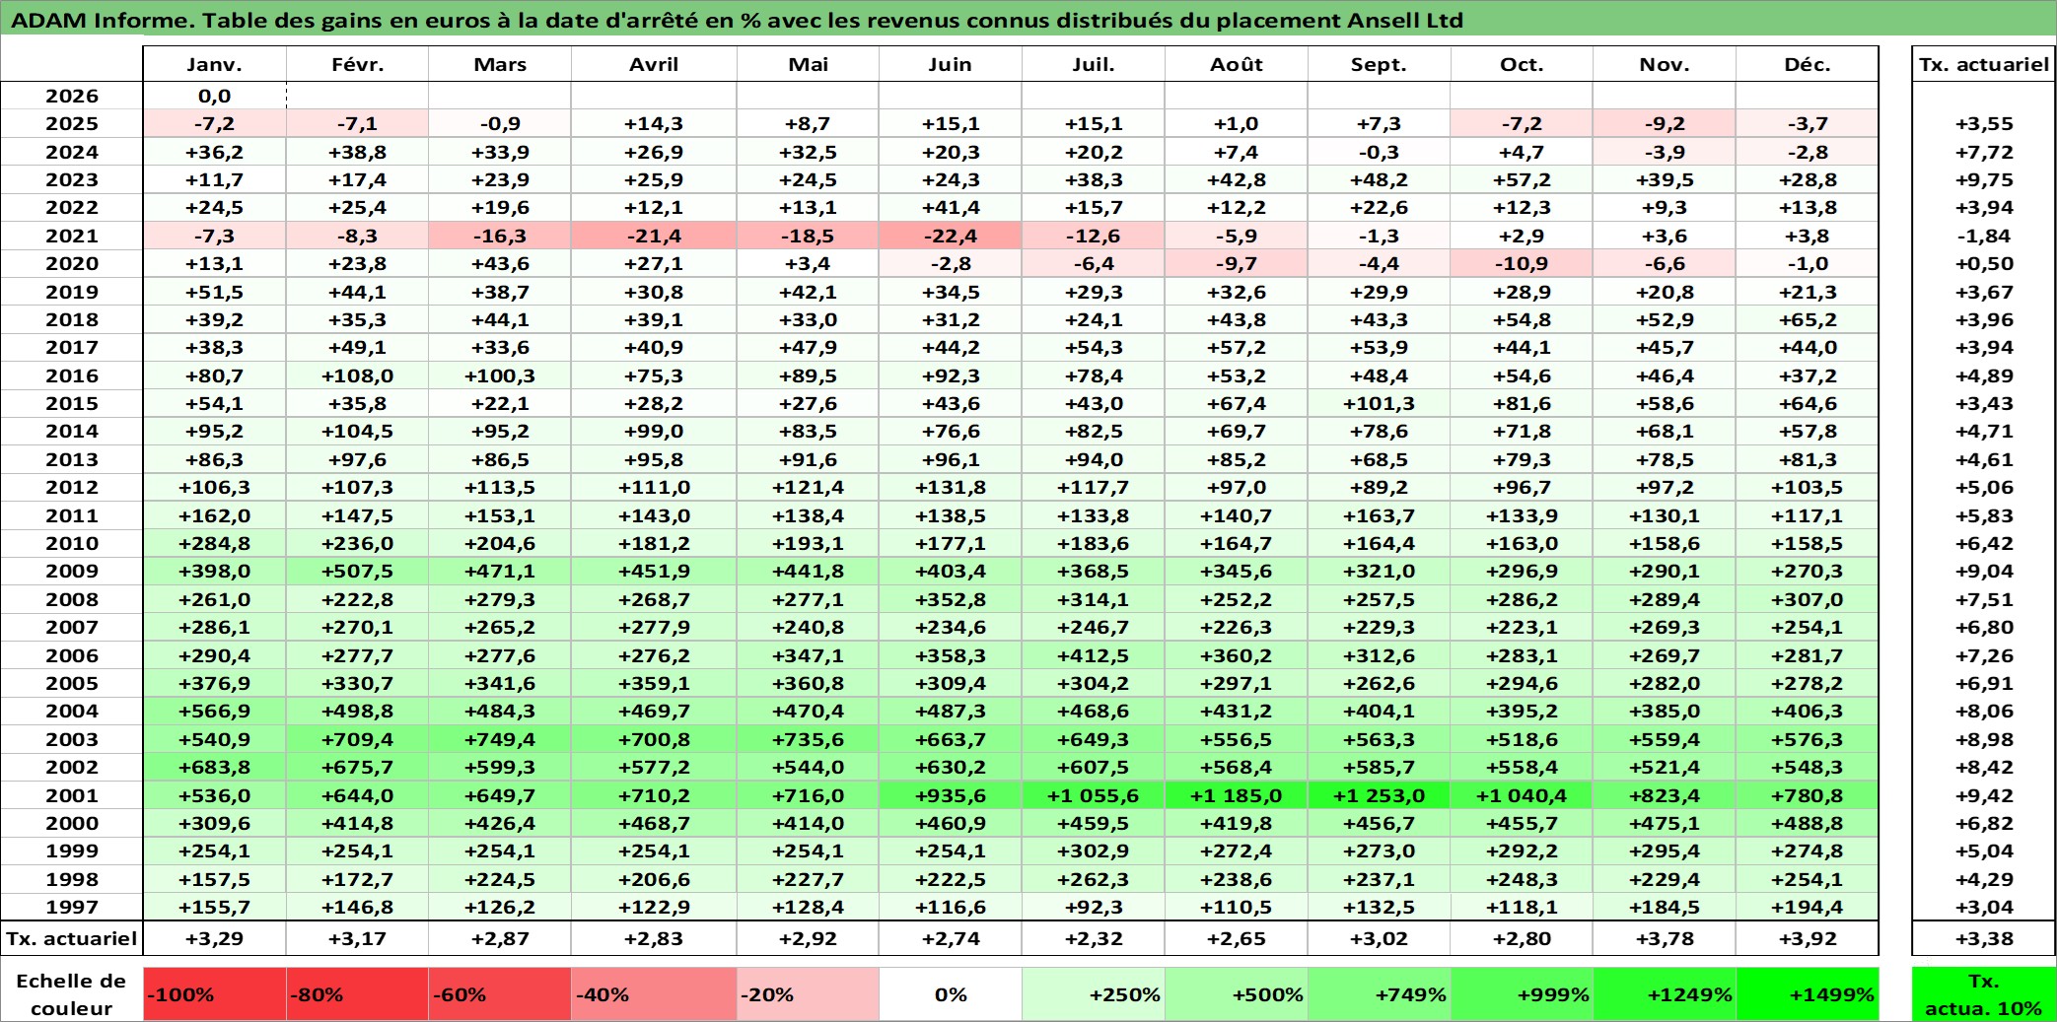Viewport: 2057px width, 1022px height.
Task: Select the 1997 year row label
Action: point(72,907)
